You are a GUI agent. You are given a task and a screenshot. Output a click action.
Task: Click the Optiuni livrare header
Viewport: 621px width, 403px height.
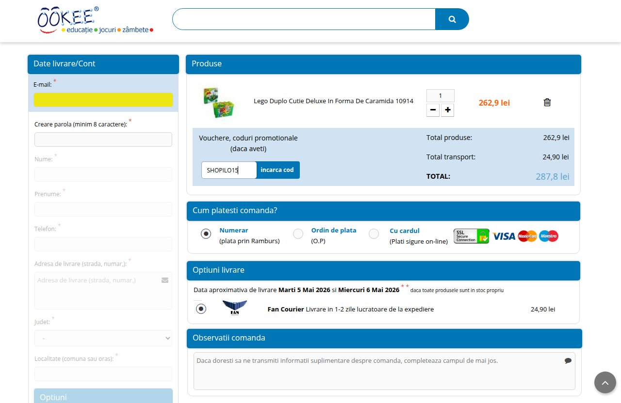pyautogui.click(x=383, y=270)
